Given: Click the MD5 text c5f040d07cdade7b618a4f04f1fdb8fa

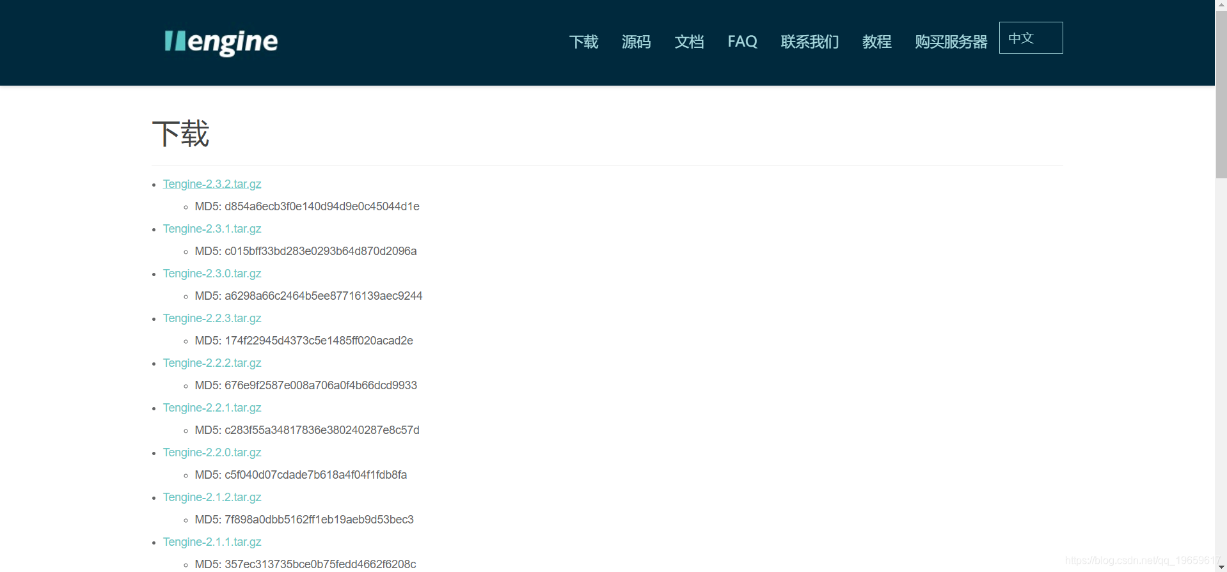Looking at the screenshot, I should (315, 475).
